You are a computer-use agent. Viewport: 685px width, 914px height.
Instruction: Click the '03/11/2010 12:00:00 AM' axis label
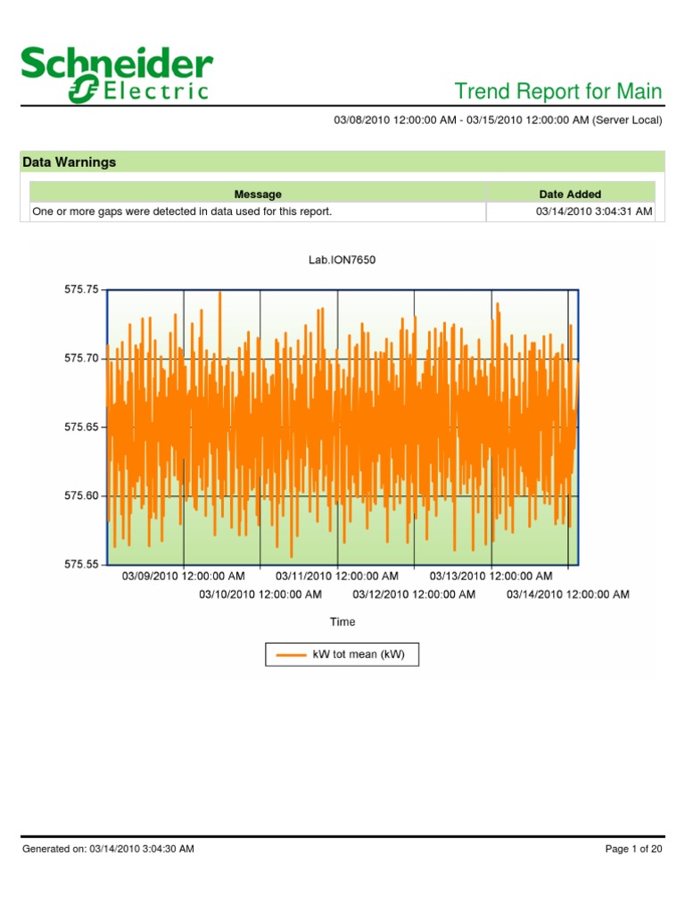click(337, 576)
